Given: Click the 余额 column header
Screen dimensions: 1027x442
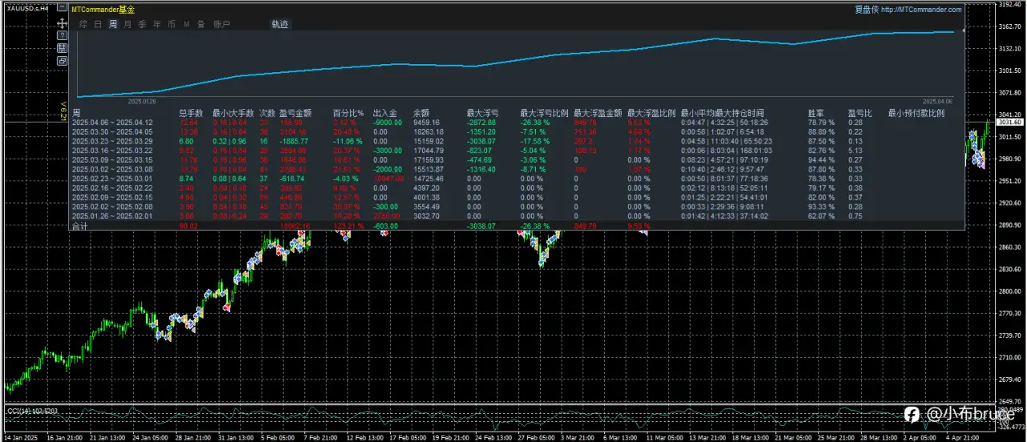Looking at the screenshot, I should click(421, 113).
